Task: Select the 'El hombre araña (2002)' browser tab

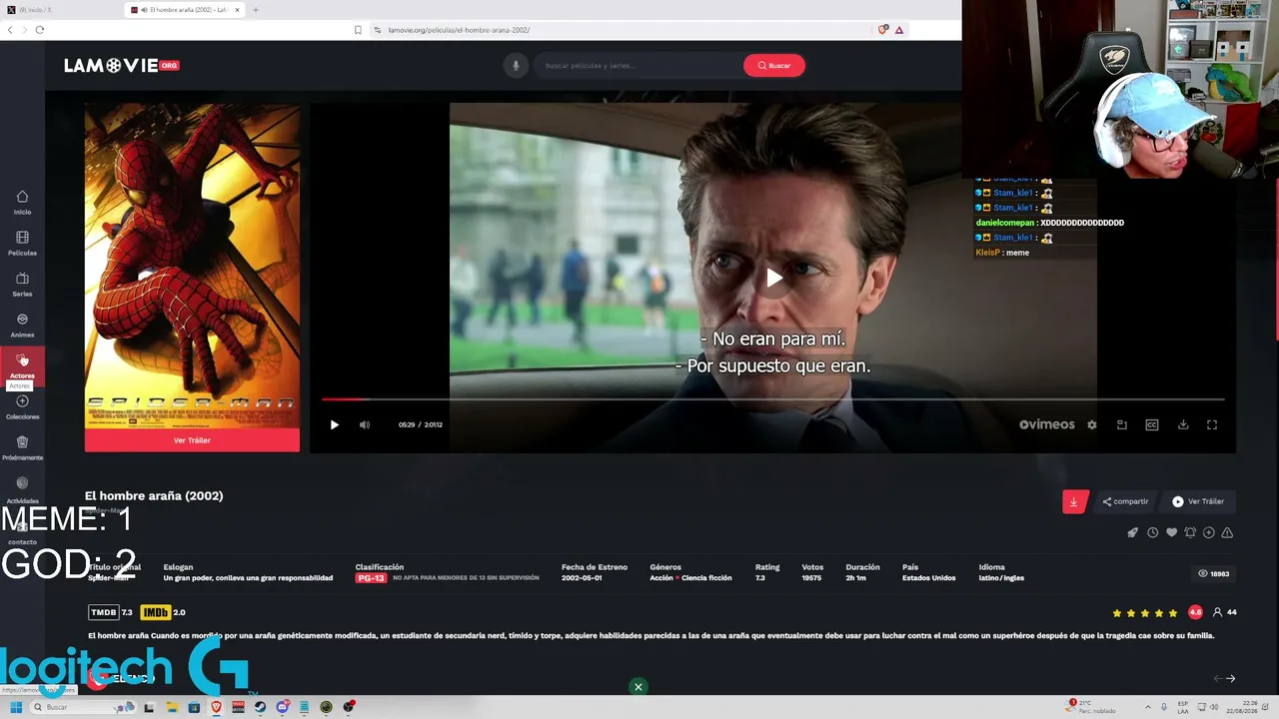Action: pyautogui.click(x=184, y=10)
